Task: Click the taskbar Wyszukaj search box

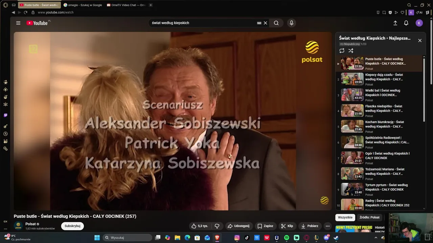Action: tap(127, 238)
